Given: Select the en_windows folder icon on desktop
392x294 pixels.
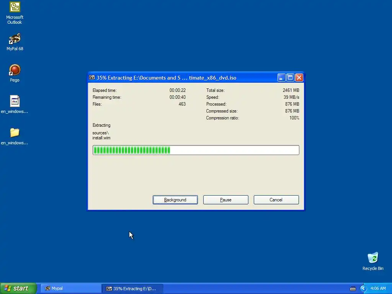Looking at the screenshot, I should click(x=15, y=136).
